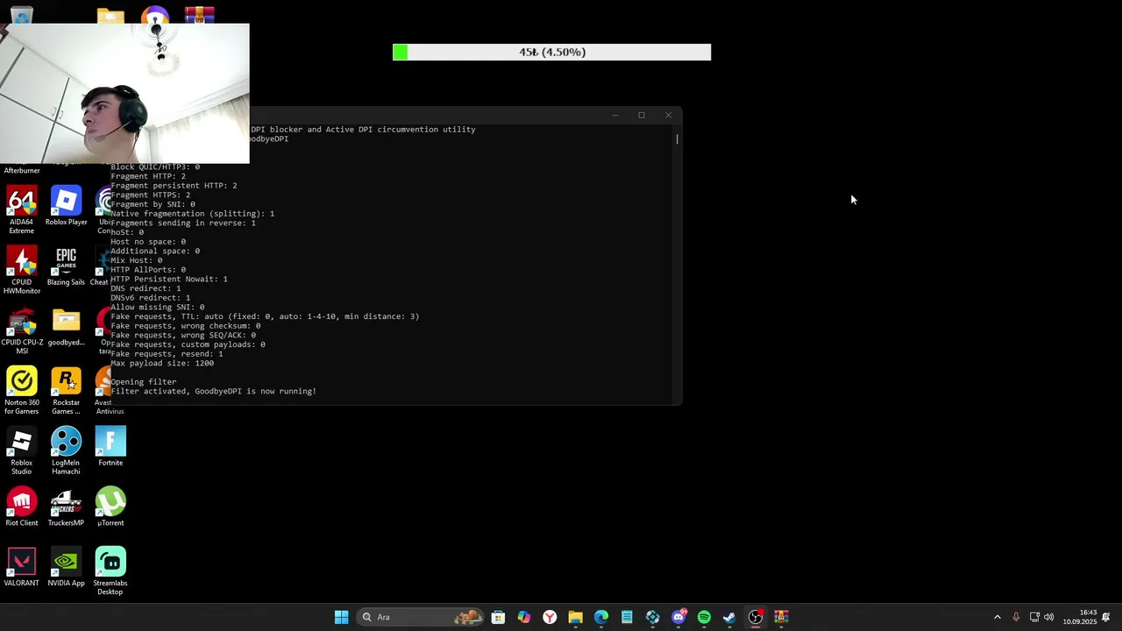Screen dimensions: 1122x631
Task: Click the microphone tray icon
Action: click(x=1016, y=617)
